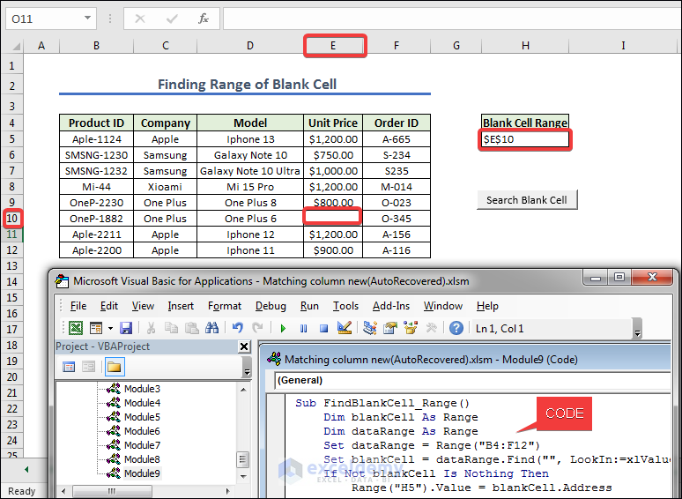Click the Insert Function fx icon

click(x=203, y=19)
